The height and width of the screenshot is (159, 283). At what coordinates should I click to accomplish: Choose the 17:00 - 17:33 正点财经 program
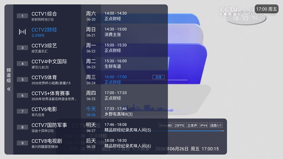[134, 95]
